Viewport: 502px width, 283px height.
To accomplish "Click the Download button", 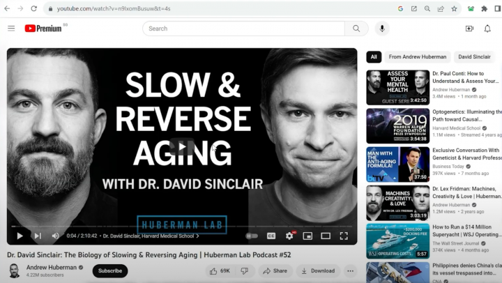I will tap(318, 270).
